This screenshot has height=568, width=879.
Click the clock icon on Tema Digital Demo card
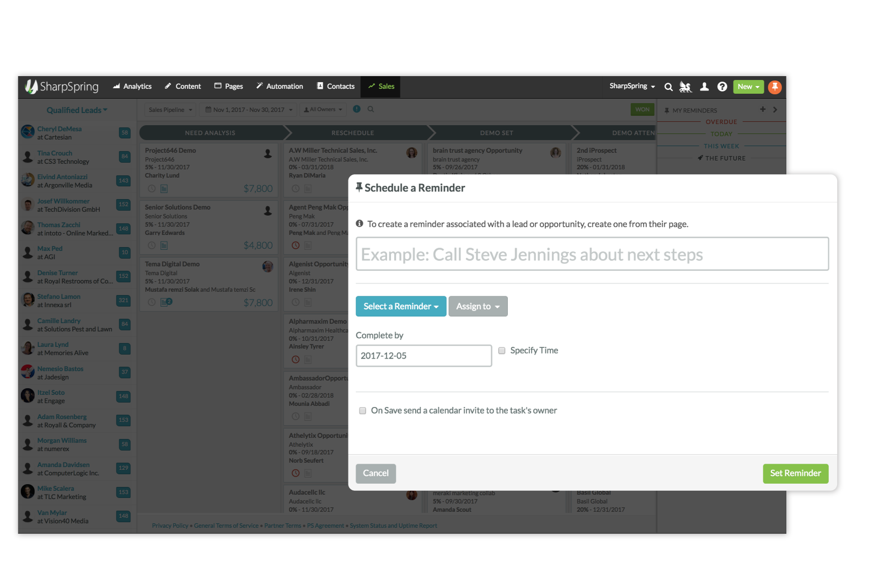point(152,302)
